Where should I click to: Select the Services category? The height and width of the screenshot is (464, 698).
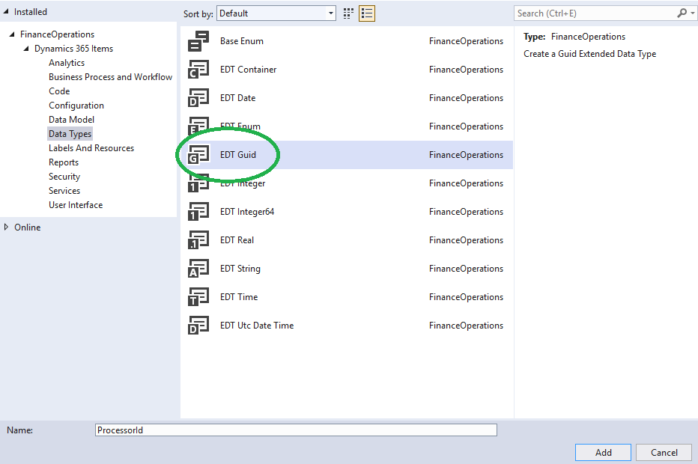[64, 191]
